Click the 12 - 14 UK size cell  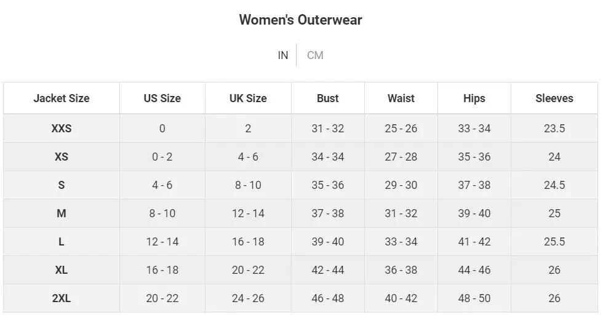[x=248, y=213]
